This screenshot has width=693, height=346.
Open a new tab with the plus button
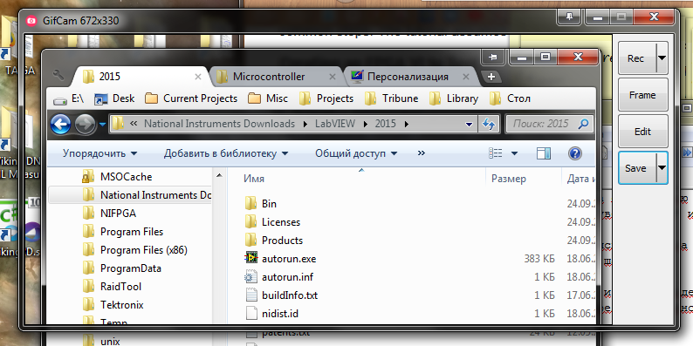[x=491, y=77]
